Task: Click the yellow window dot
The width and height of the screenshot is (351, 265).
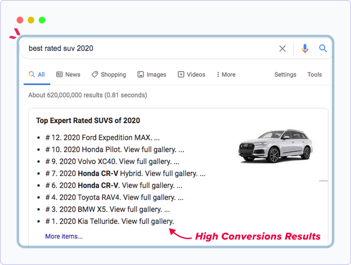Action: click(x=31, y=20)
